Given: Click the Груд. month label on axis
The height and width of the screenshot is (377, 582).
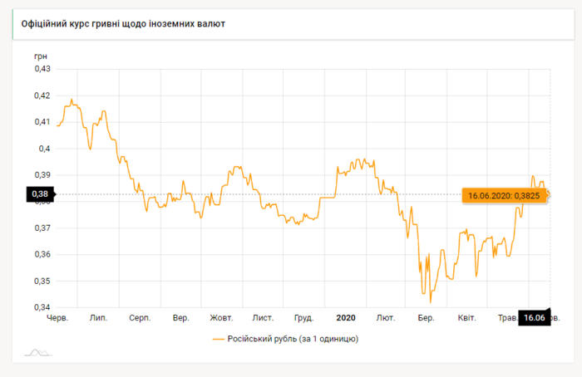Looking at the screenshot, I should pyautogui.click(x=304, y=318).
